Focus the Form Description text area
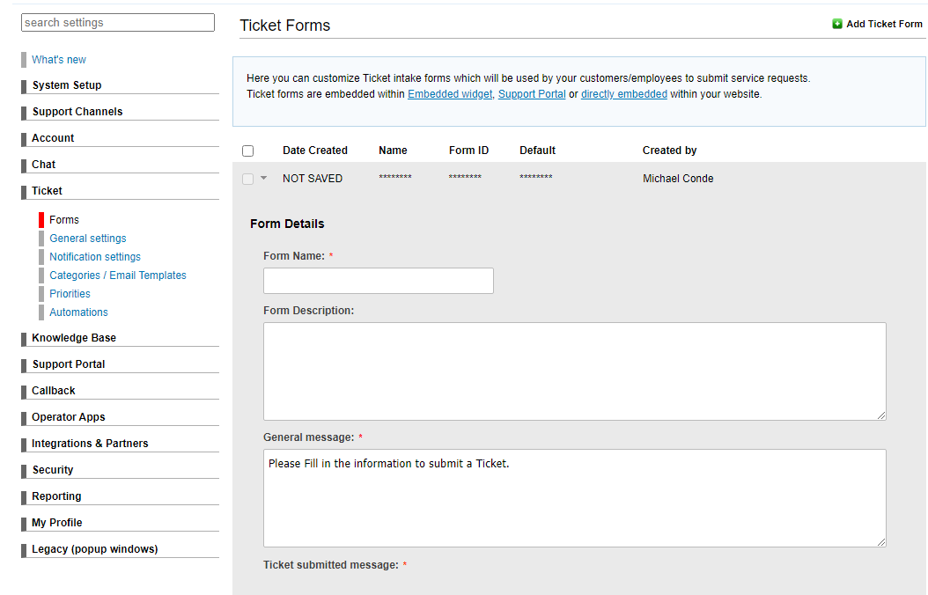 (x=574, y=371)
